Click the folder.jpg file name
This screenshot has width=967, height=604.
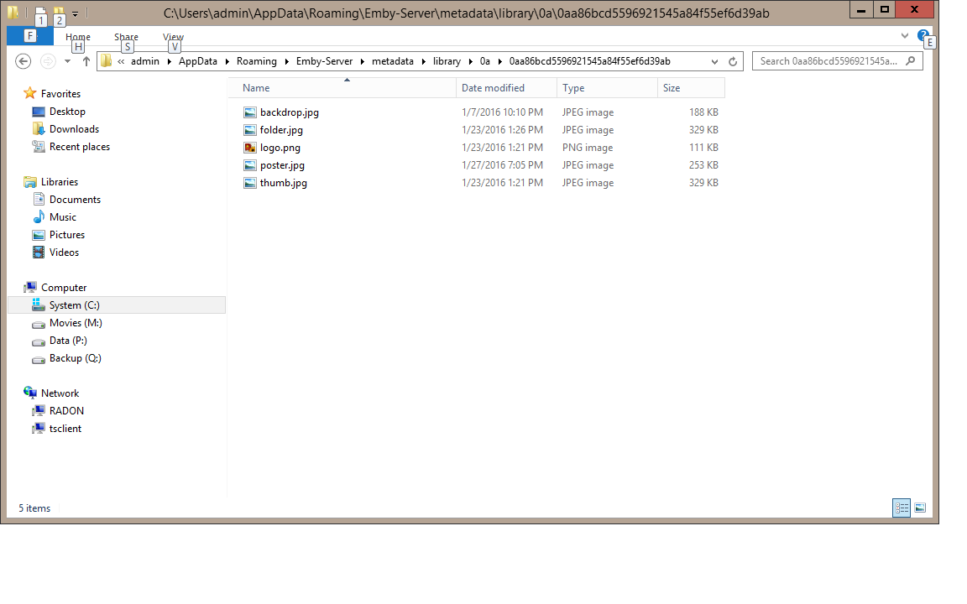[281, 130]
